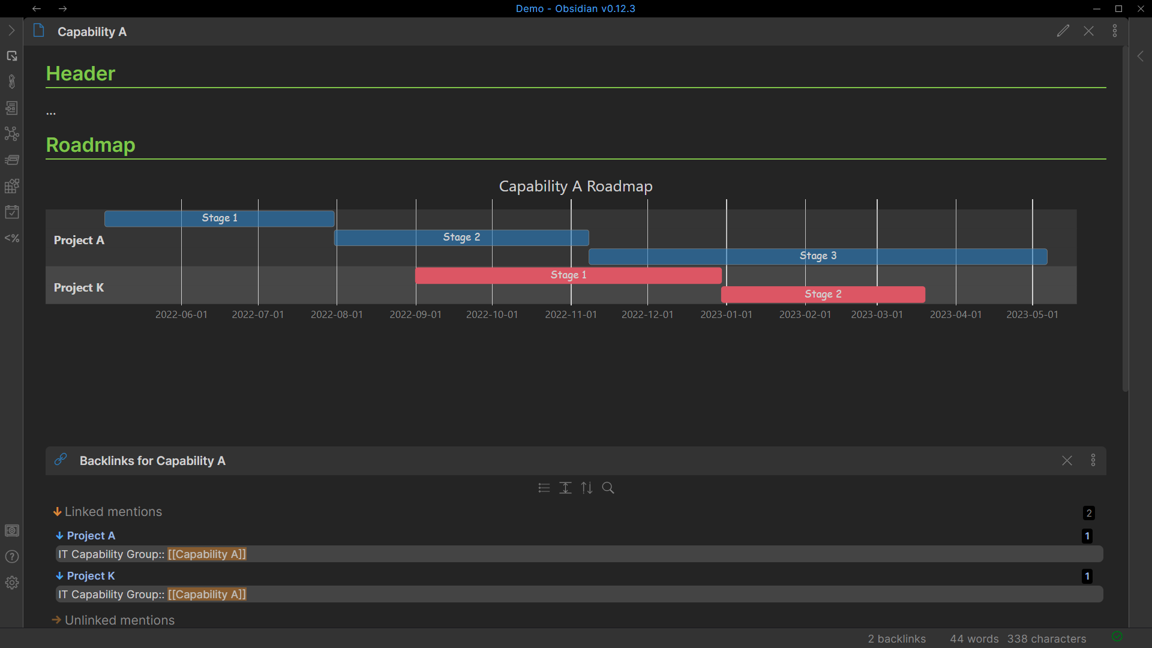Click the Templater <% ribbon icon

tap(12, 238)
